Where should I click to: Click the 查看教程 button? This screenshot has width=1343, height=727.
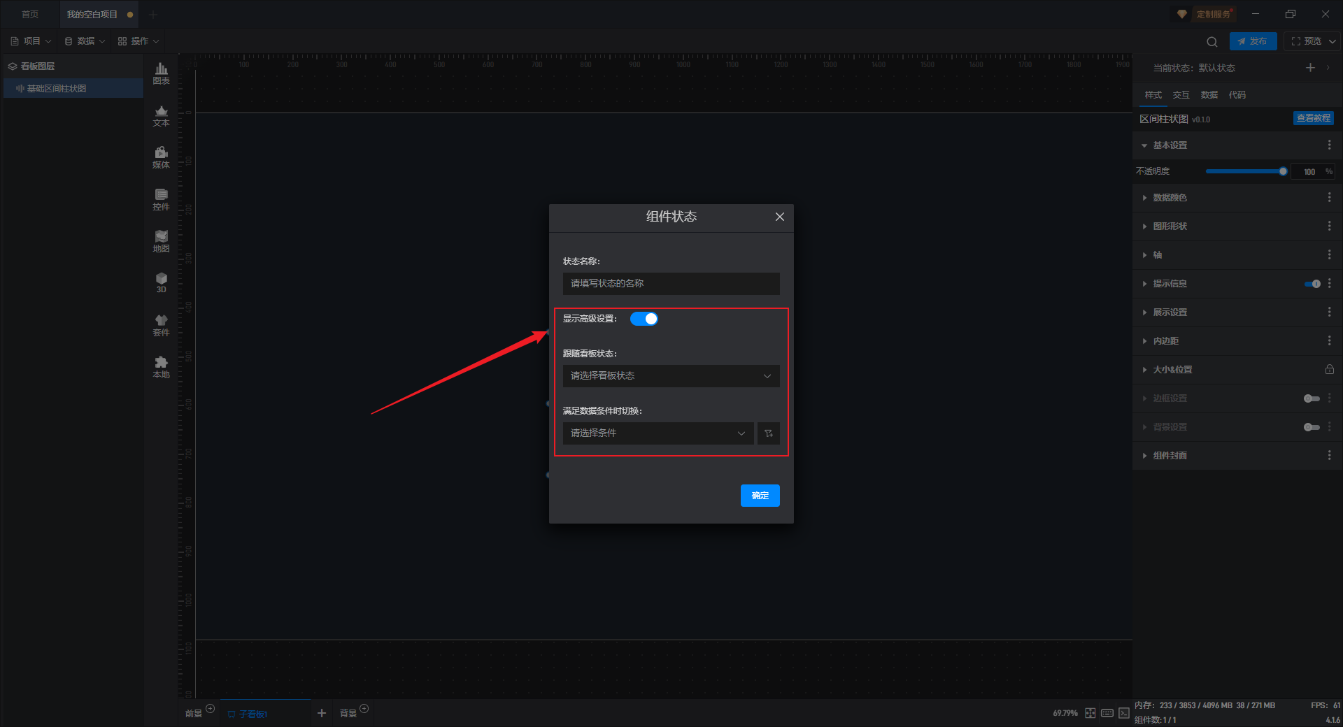point(1313,118)
